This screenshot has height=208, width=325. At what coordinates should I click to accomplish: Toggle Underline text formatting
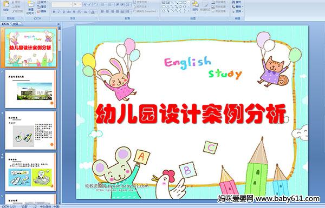point(63,12)
